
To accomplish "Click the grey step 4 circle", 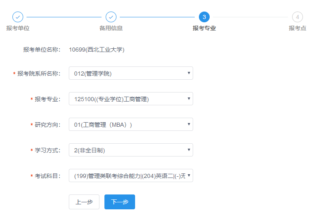I will (297, 17).
